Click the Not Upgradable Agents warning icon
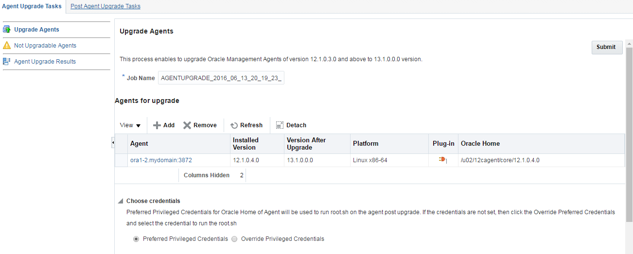 pyautogui.click(x=7, y=46)
